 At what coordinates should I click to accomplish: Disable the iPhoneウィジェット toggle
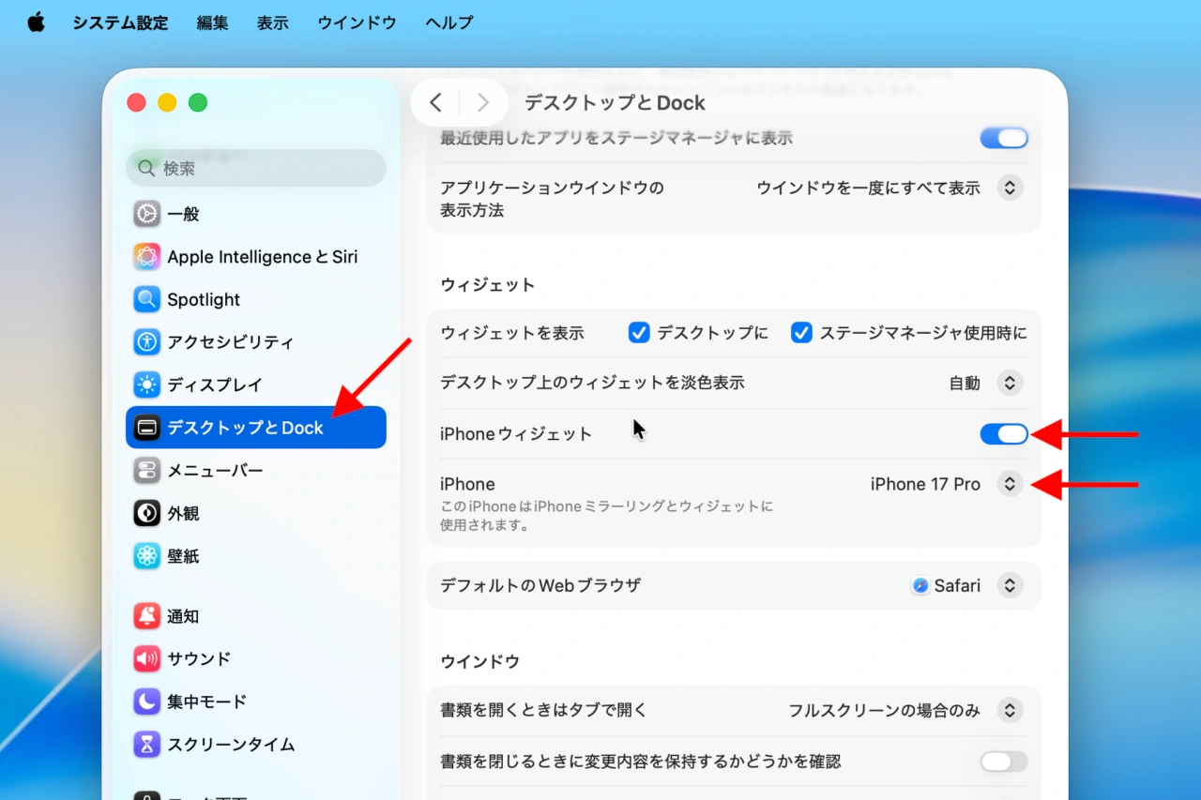[x=1004, y=434]
